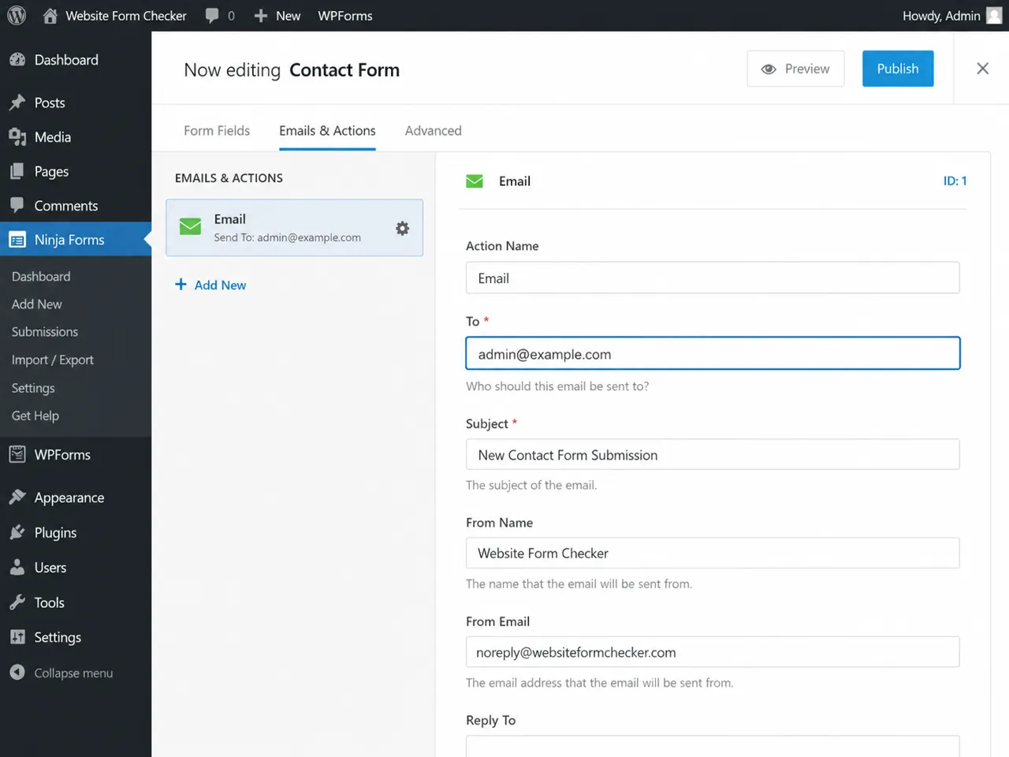Open Ninja Forms Dashboard submenu link
The width and height of the screenshot is (1009, 757).
click(41, 276)
